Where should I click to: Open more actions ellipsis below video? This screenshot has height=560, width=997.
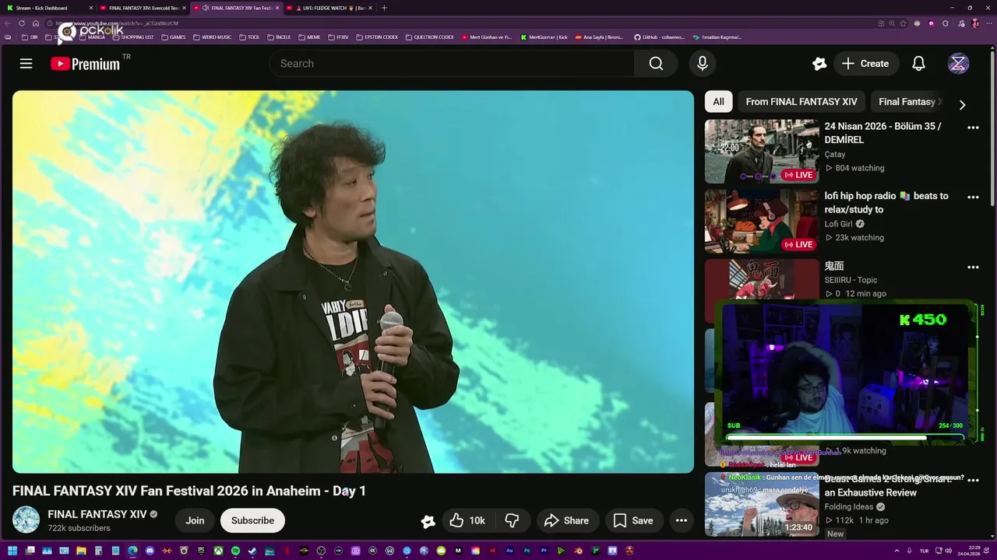pyautogui.click(x=682, y=520)
